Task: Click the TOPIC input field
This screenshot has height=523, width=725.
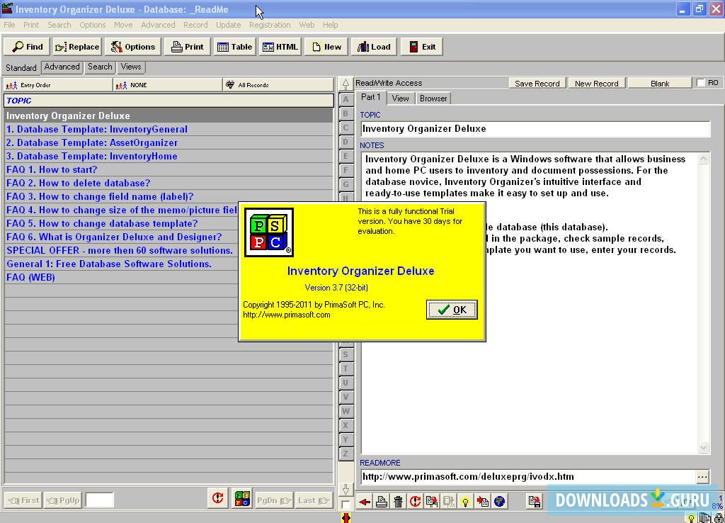Action: [535, 129]
